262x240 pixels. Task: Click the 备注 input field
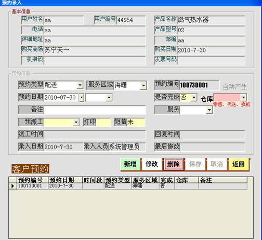click(95, 110)
